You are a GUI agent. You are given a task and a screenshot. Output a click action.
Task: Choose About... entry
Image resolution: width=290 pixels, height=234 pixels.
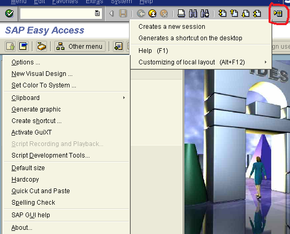[66, 228]
